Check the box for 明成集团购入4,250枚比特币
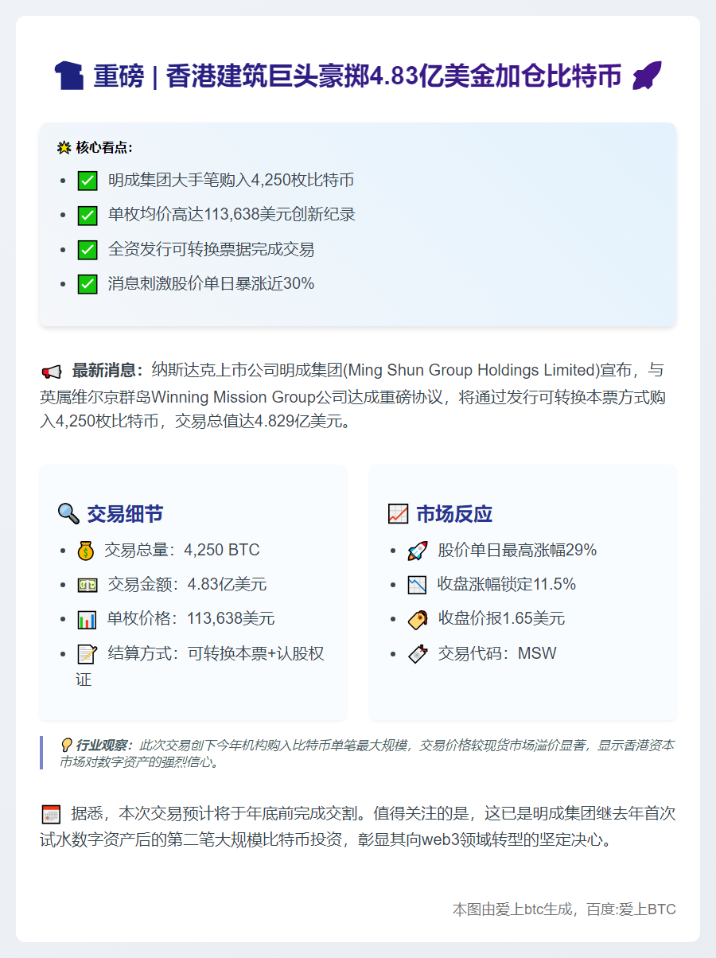 pyautogui.click(x=87, y=181)
